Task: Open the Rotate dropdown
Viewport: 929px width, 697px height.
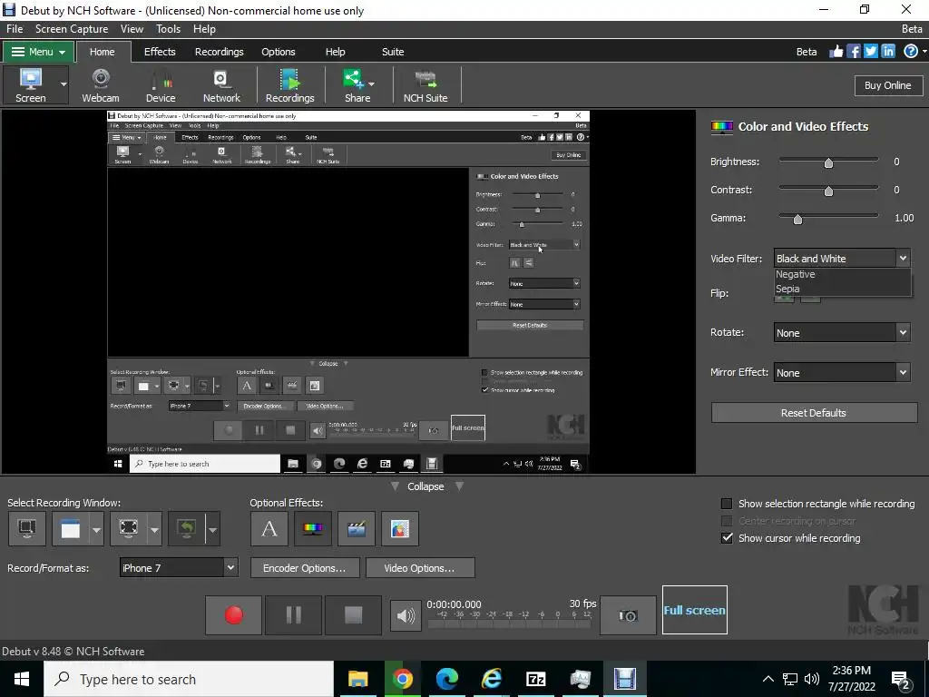Action: click(x=842, y=332)
